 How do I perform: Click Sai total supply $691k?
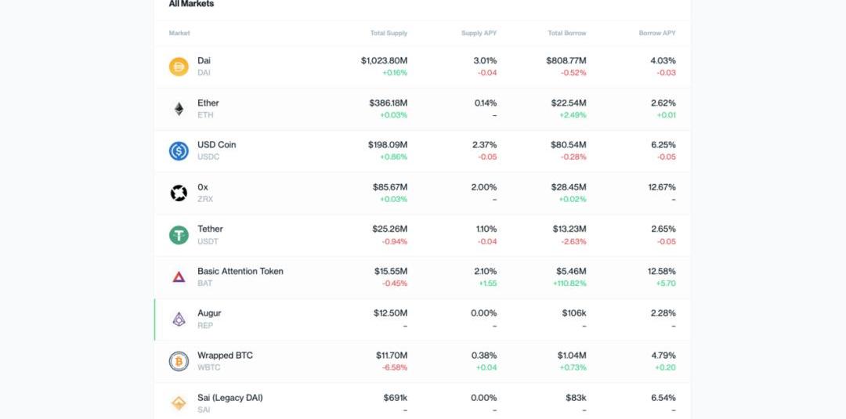pyautogui.click(x=396, y=398)
